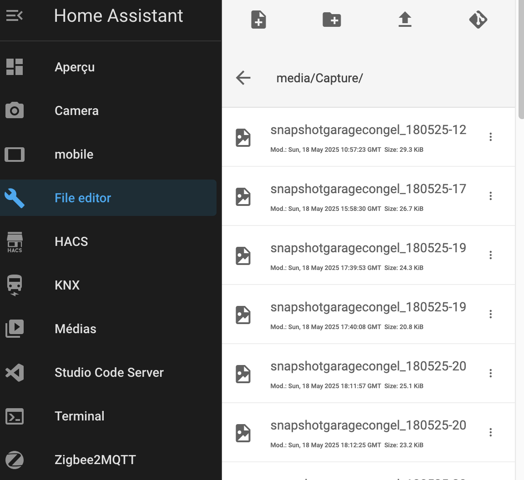Open options menu for file modified 18:11:57

coord(491,373)
